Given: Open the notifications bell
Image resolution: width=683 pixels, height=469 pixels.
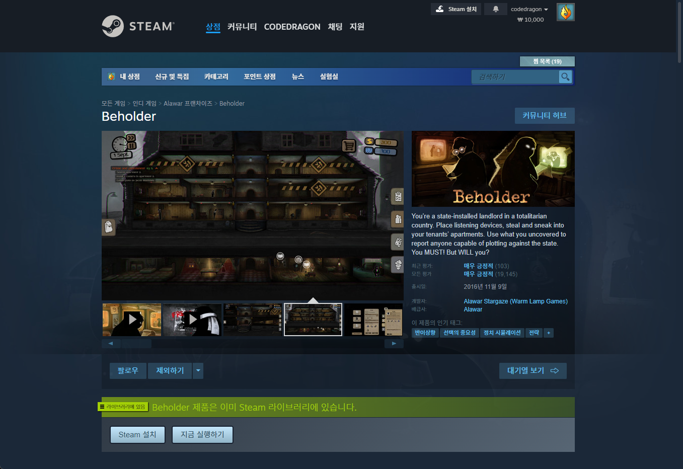Looking at the screenshot, I should 496,9.
